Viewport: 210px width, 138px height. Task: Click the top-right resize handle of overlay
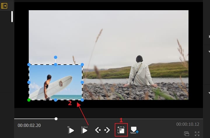click(x=82, y=65)
